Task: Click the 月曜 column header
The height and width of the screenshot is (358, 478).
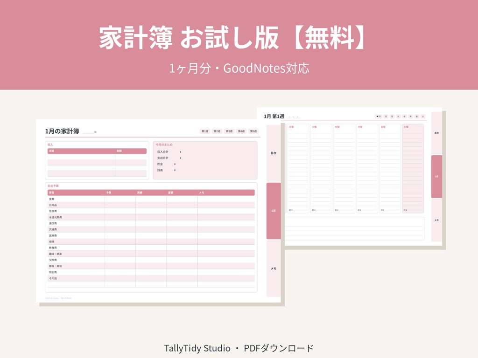Action: pos(291,127)
